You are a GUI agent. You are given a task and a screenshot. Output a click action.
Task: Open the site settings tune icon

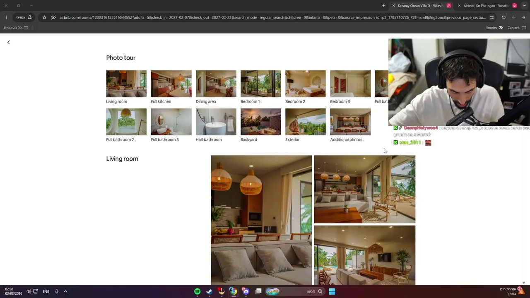[x=492, y=17]
